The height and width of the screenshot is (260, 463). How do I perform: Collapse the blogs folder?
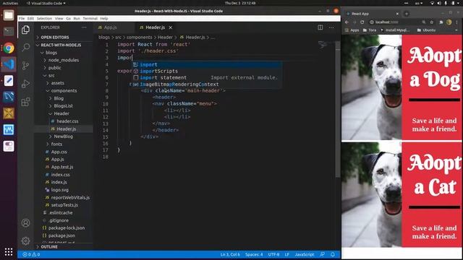click(51, 53)
